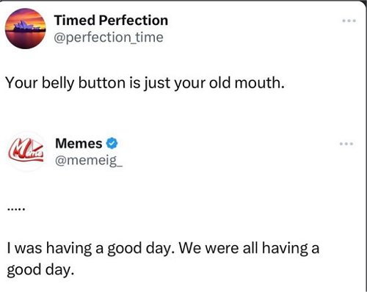The image size is (367, 292).
Task: Click the final line "good day." of the reply
Action: click(40, 270)
